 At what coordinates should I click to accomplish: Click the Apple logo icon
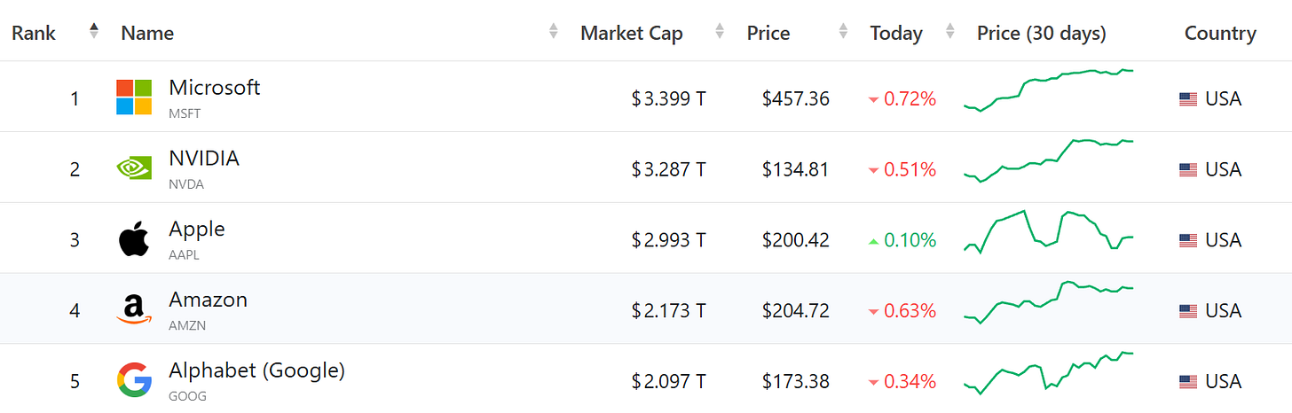pos(134,239)
